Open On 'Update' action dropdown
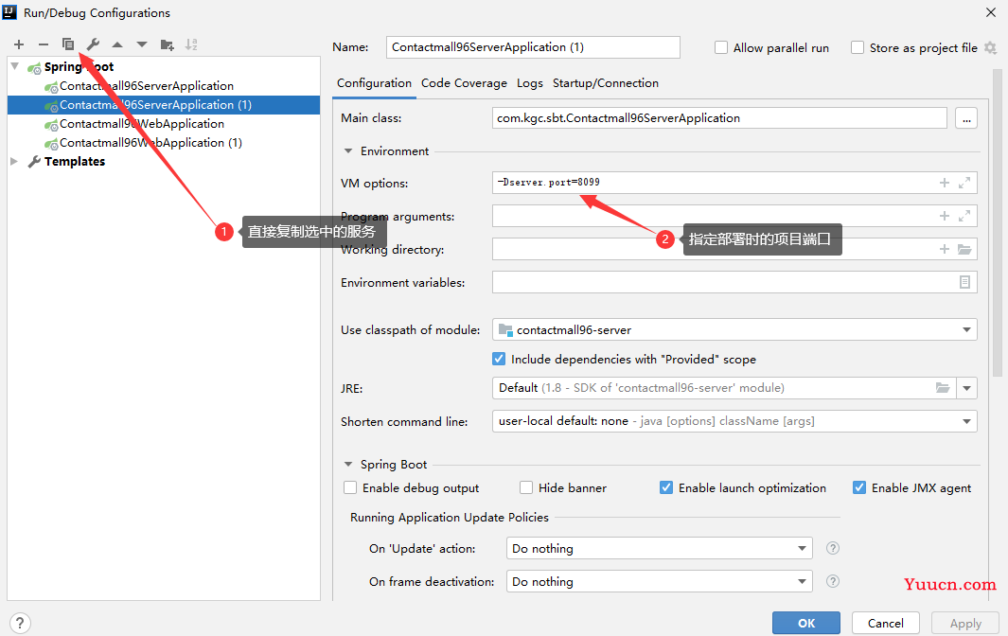The width and height of the screenshot is (1008, 636). coord(802,549)
